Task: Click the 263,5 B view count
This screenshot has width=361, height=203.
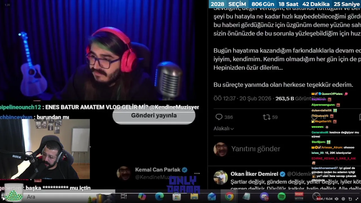Action: point(285,99)
